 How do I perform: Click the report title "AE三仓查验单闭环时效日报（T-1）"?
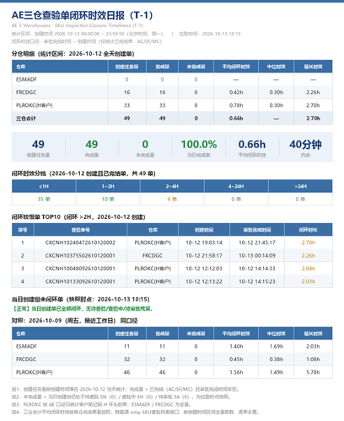[82, 15]
